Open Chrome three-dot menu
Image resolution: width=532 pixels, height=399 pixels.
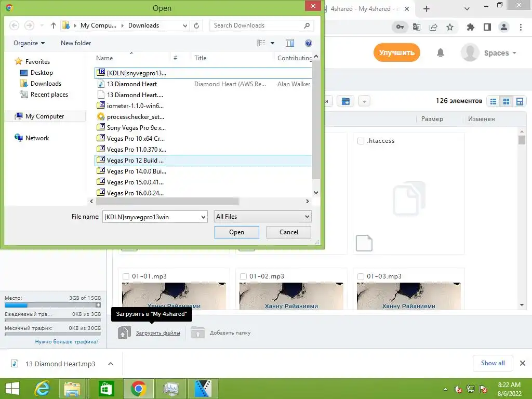point(521,27)
